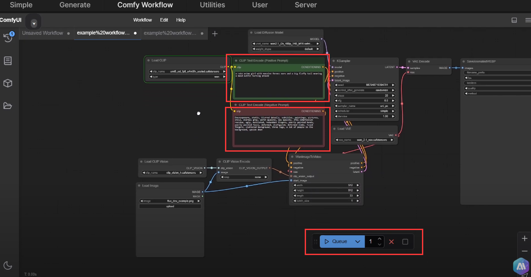This screenshot has width=531, height=277.
Task: Switch to the Generate tab
Action: click(x=75, y=5)
